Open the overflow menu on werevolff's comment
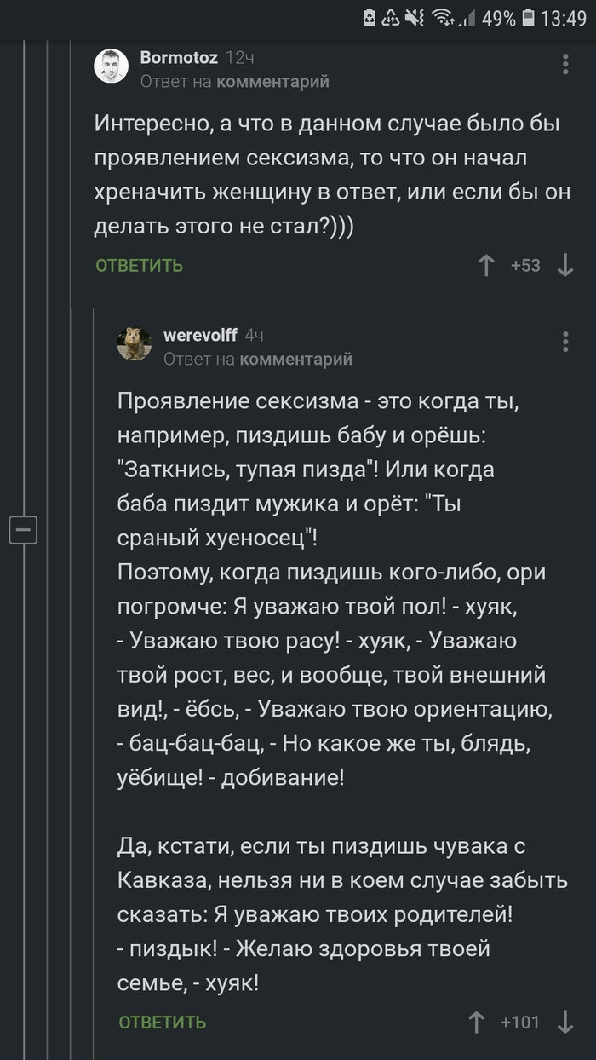Screen dimensions: 596x1060 point(564,341)
